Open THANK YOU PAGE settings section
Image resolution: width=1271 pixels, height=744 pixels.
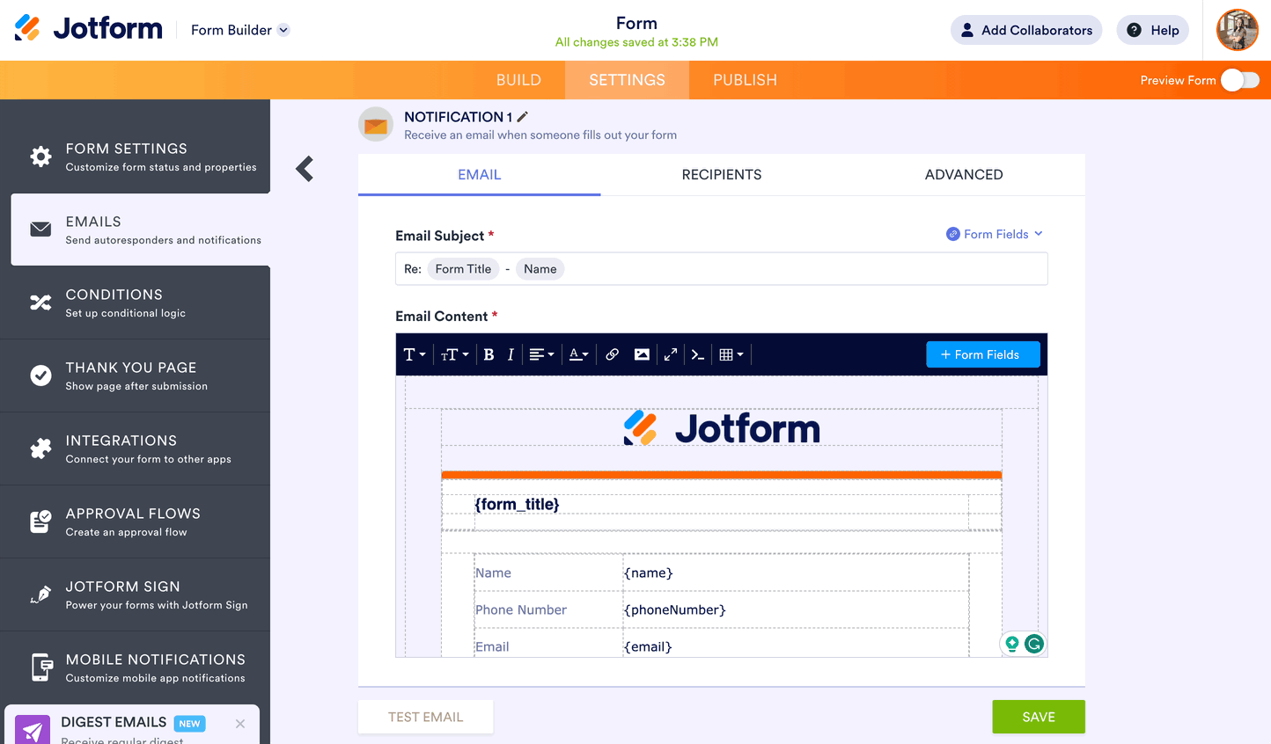point(136,376)
